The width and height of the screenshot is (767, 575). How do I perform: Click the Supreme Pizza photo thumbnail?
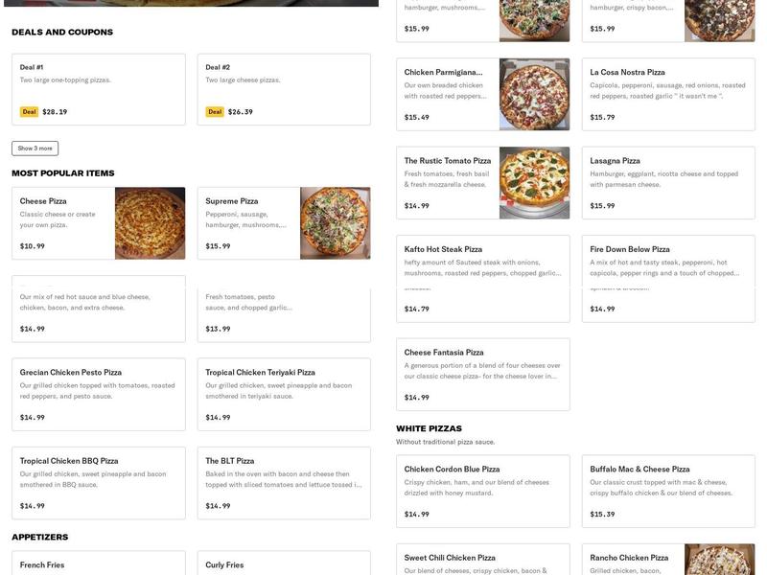(335, 221)
